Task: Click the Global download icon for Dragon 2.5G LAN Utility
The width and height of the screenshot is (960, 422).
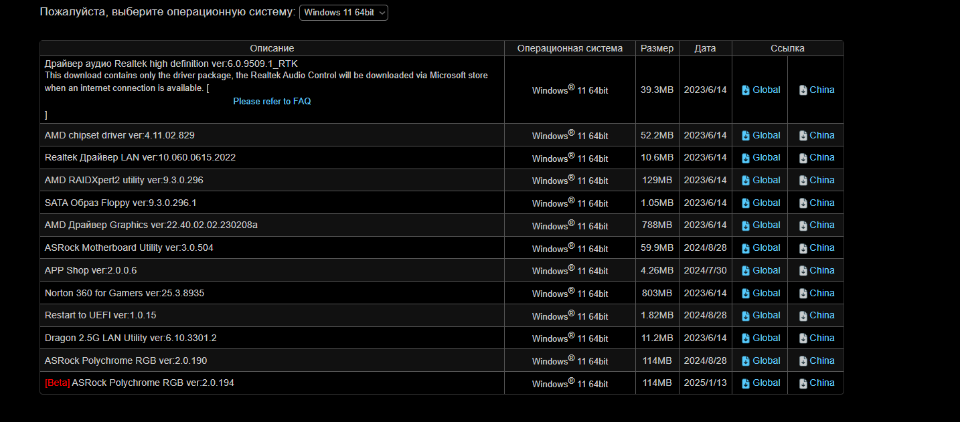Action: pyautogui.click(x=746, y=338)
